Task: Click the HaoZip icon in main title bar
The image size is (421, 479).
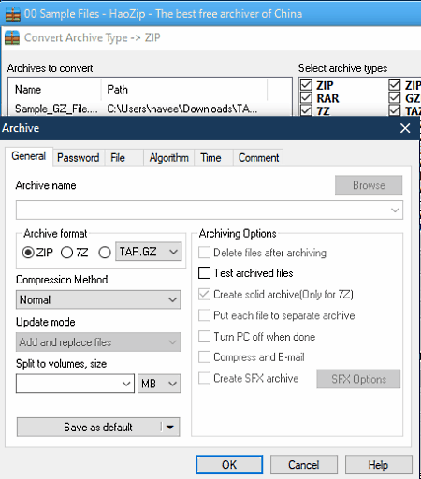Action: coord(13,14)
